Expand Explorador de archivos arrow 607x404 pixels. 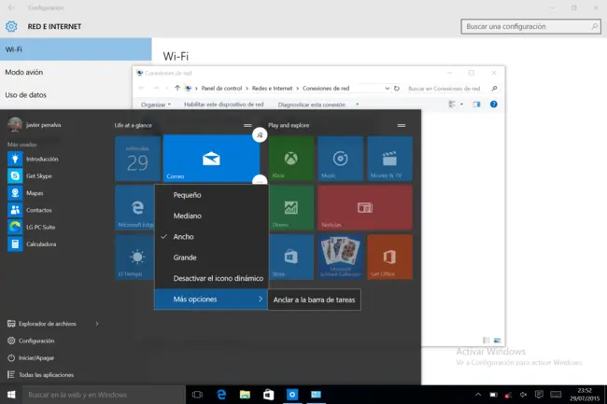click(97, 324)
